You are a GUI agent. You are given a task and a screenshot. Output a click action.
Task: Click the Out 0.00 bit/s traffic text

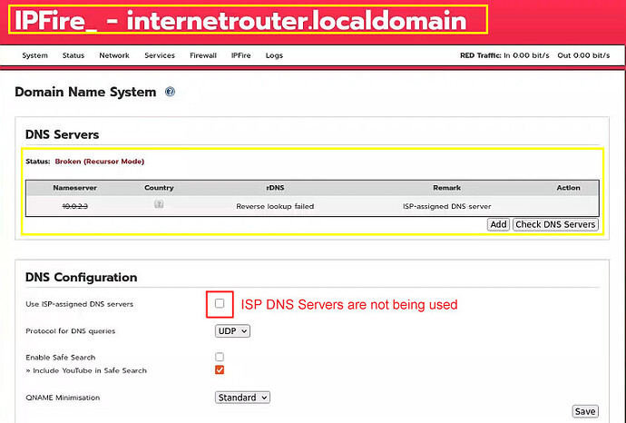click(x=583, y=55)
